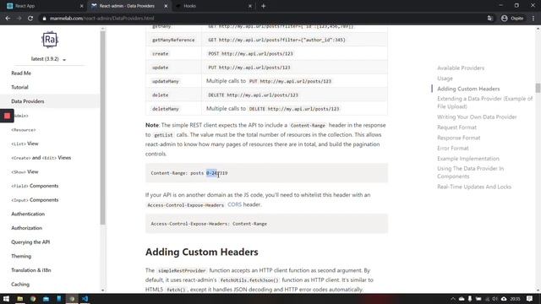Switch to the React App tab
The height and width of the screenshot is (304, 541).
43,6
